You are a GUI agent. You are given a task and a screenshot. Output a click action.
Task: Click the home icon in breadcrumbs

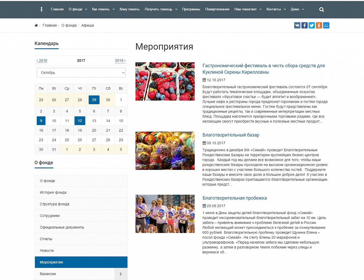36,26
